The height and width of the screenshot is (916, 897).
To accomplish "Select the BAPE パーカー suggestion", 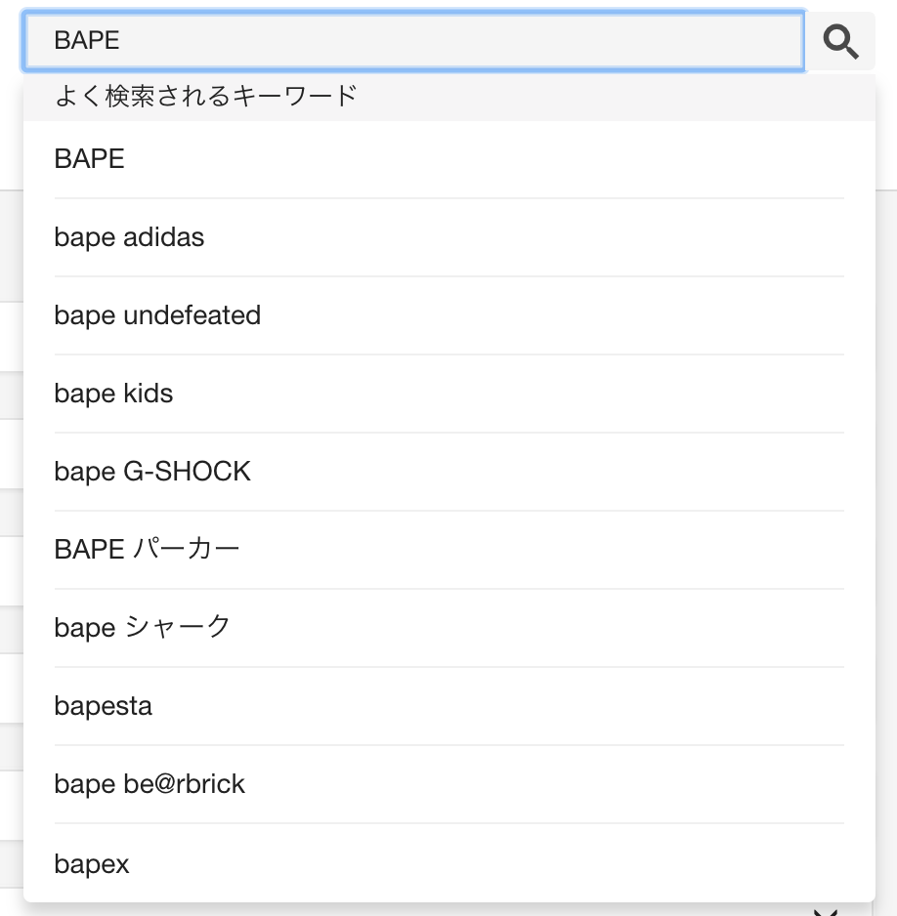I will point(448,550).
